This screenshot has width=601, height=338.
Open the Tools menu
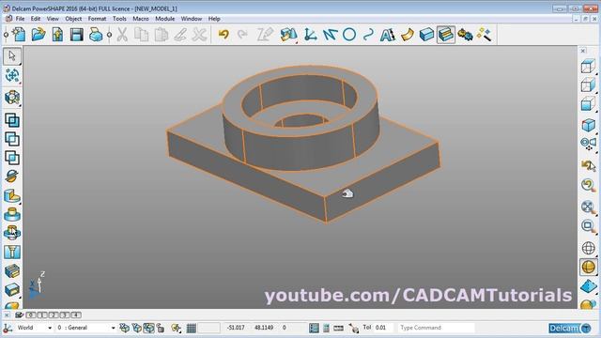[x=119, y=19]
